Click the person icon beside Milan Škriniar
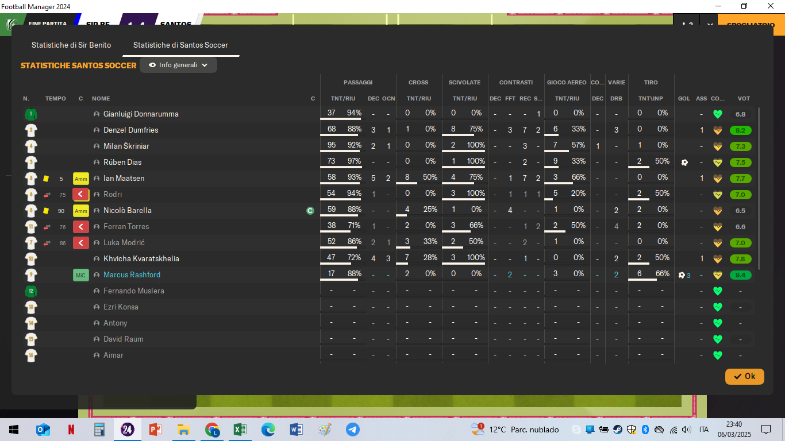785x441 pixels. point(97,146)
